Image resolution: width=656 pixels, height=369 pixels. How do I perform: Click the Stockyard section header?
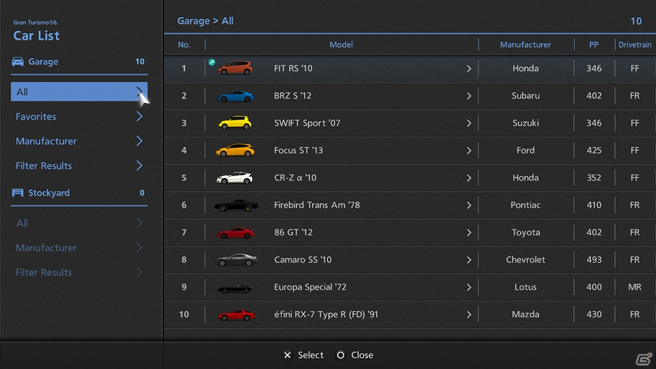(x=79, y=193)
